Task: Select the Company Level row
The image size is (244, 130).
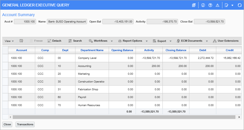Action: point(122,58)
